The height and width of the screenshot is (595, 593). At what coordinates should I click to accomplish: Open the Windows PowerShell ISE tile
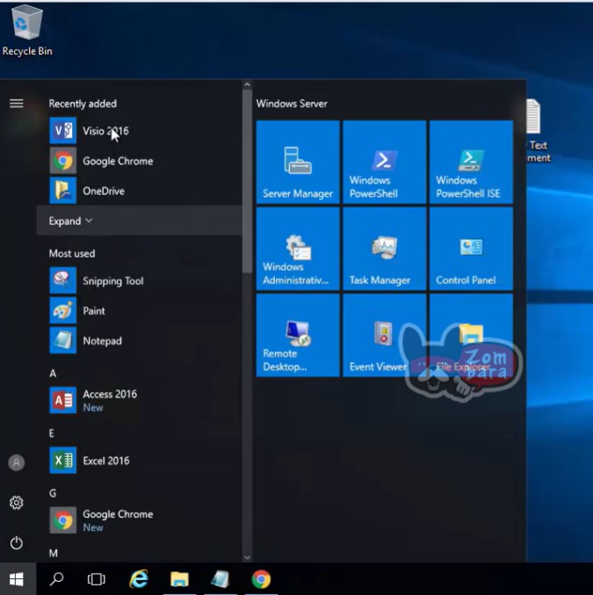click(471, 162)
